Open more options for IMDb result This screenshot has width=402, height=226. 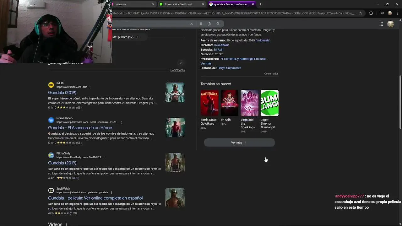(90, 87)
